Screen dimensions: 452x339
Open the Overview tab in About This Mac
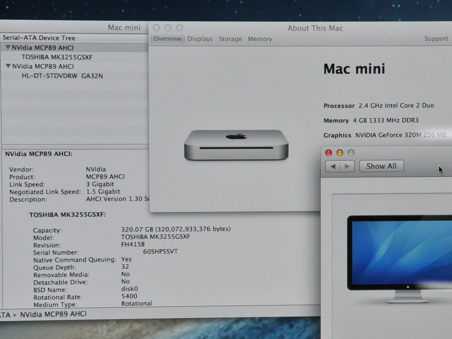click(x=167, y=38)
